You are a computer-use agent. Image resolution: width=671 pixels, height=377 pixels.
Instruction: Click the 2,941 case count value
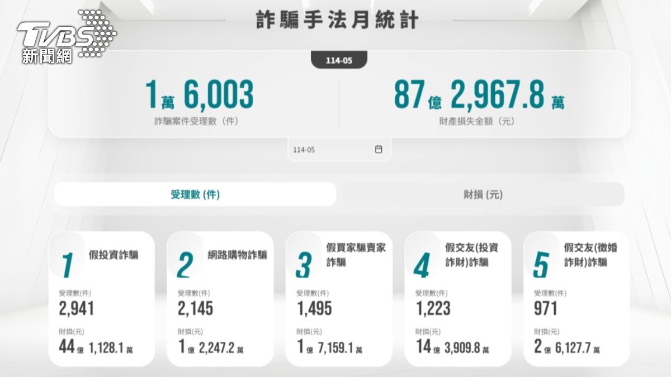[x=77, y=308]
